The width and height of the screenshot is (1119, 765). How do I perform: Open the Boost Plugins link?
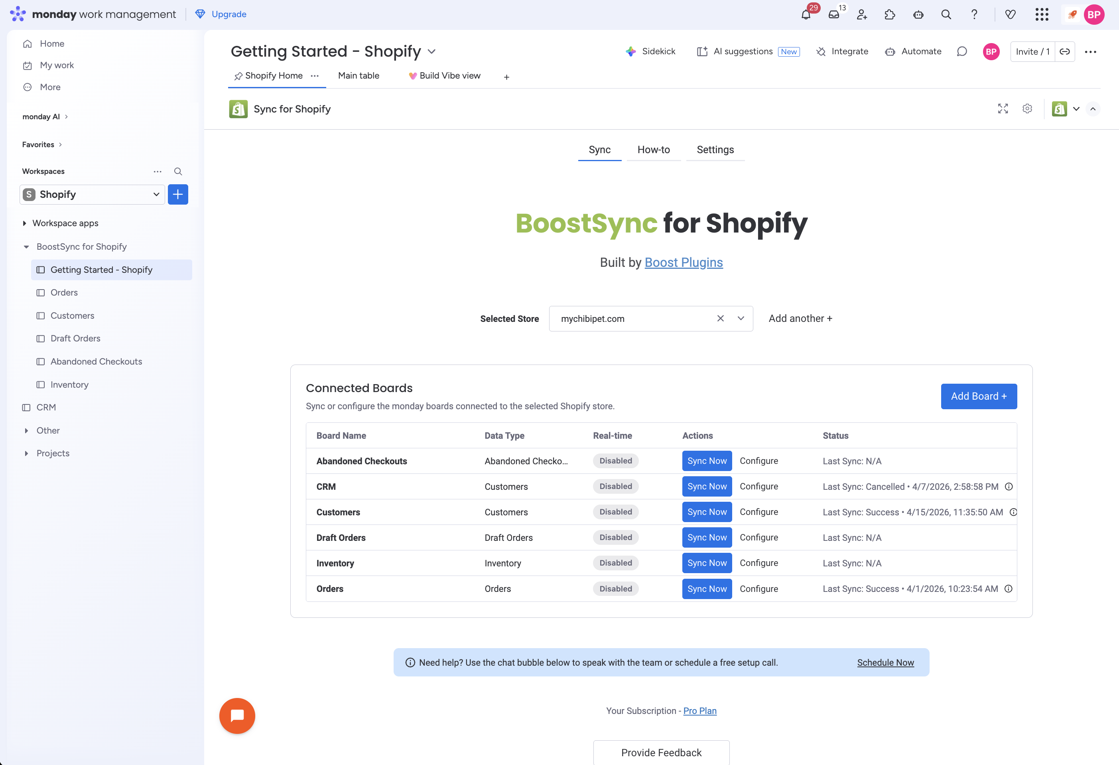point(684,262)
